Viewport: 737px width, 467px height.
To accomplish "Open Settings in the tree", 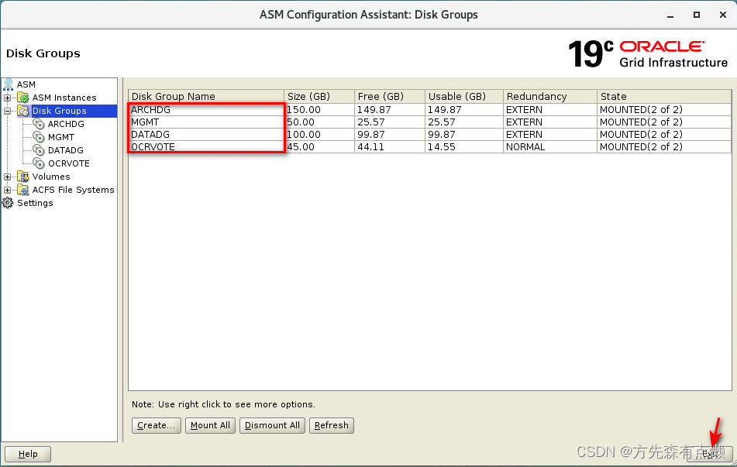I will tap(35, 203).
